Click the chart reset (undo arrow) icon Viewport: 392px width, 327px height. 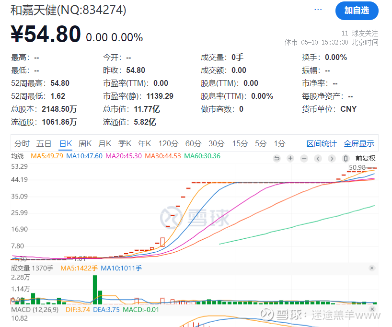coord(277,158)
